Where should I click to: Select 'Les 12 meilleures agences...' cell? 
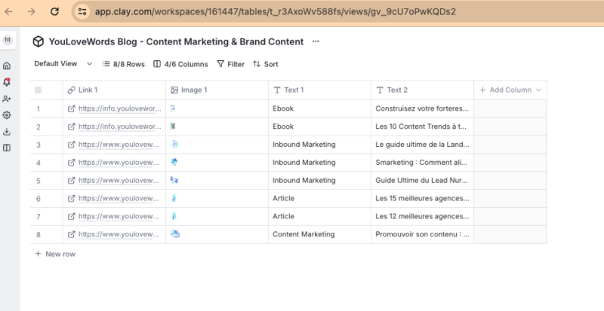423,216
